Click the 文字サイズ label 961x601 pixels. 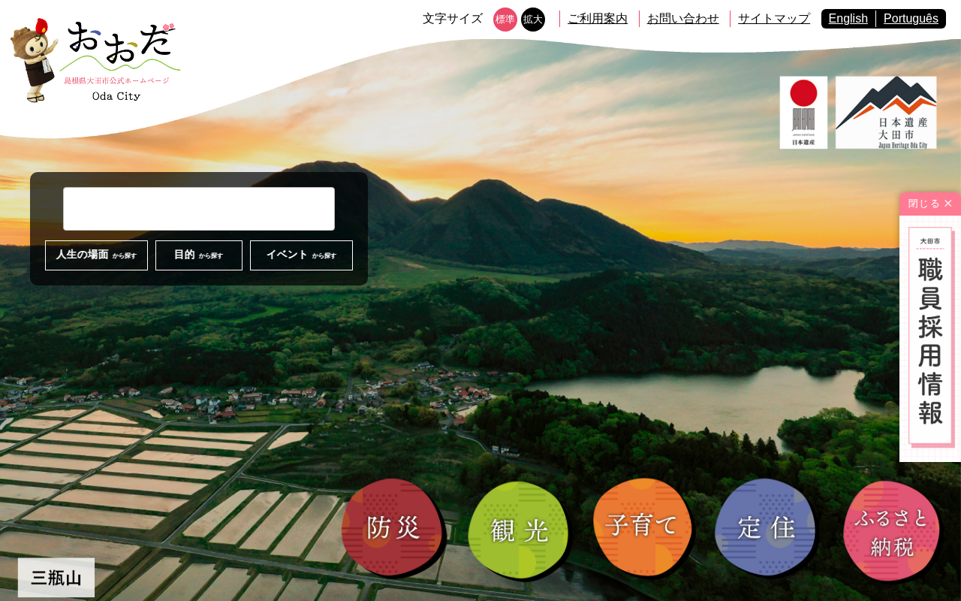(453, 19)
